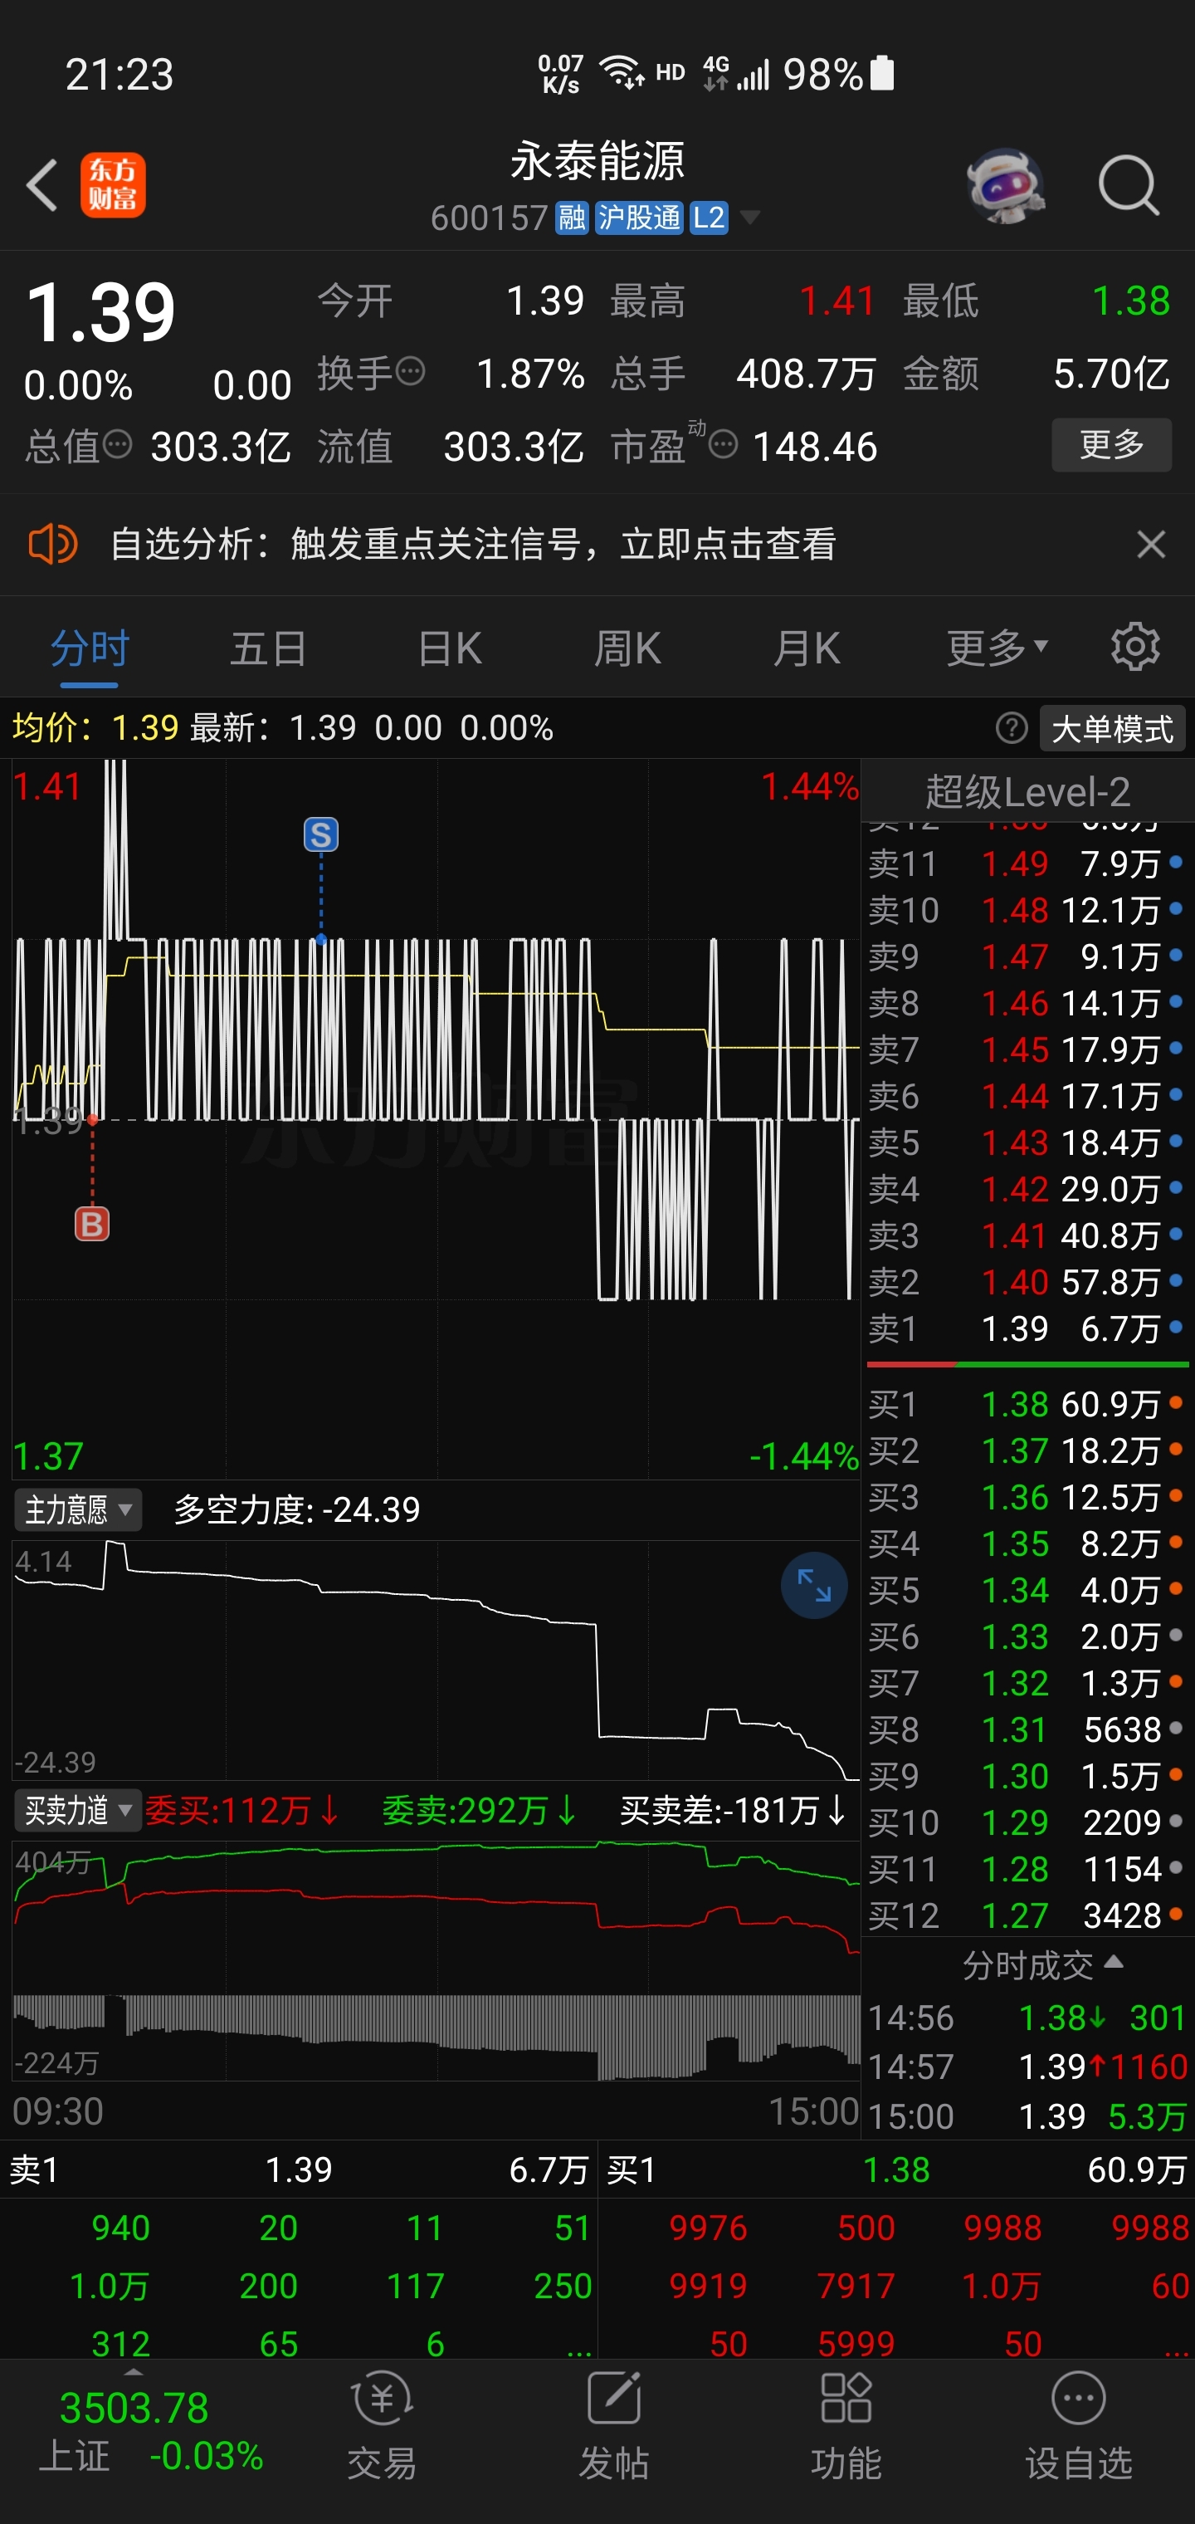The image size is (1195, 2524).
Task: Open 超级Level-2 header
Action: (1027, 790)
